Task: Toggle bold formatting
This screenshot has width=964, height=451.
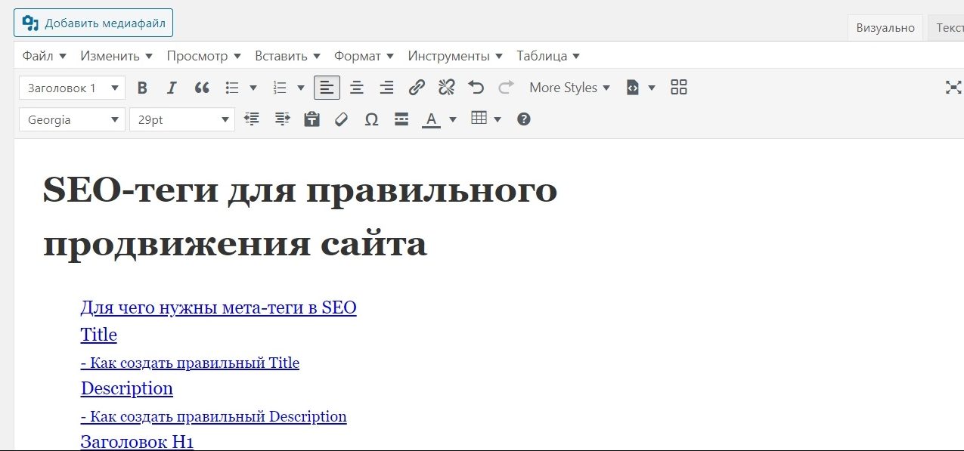Action: tap(142, 88)
